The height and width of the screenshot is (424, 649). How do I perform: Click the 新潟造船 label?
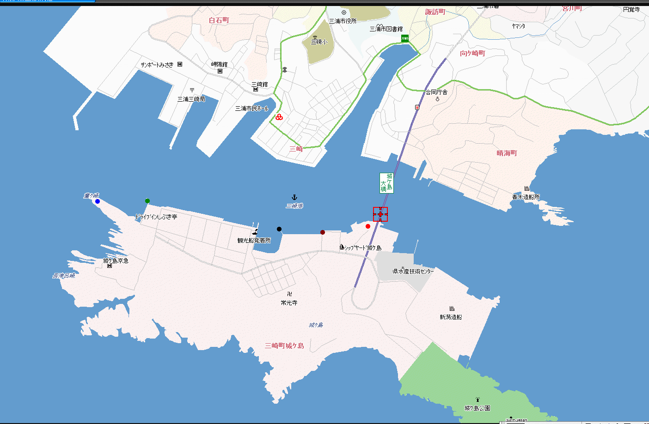tap(451, 317)
